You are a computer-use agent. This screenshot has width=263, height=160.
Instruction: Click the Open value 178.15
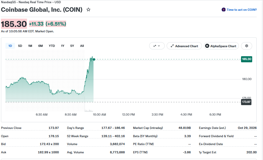click(54, 136)
